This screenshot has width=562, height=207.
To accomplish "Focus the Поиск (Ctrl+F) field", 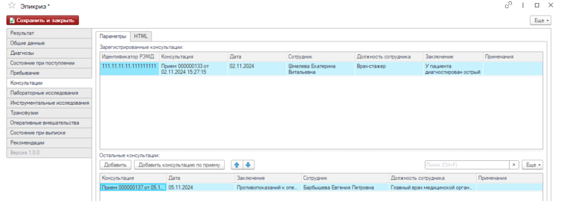I will [467, 165].
